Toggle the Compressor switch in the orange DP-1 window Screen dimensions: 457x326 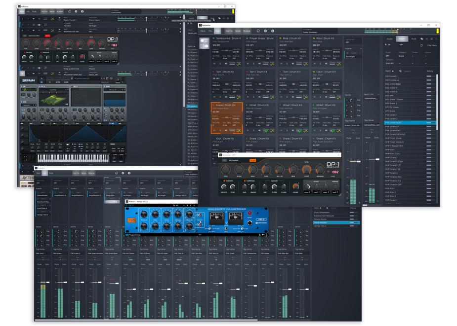tap(245, 181)
